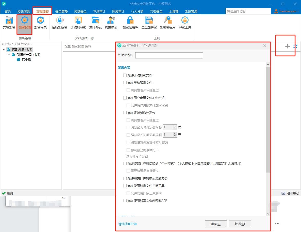Click the 取消(C) button

coord(240,224)
